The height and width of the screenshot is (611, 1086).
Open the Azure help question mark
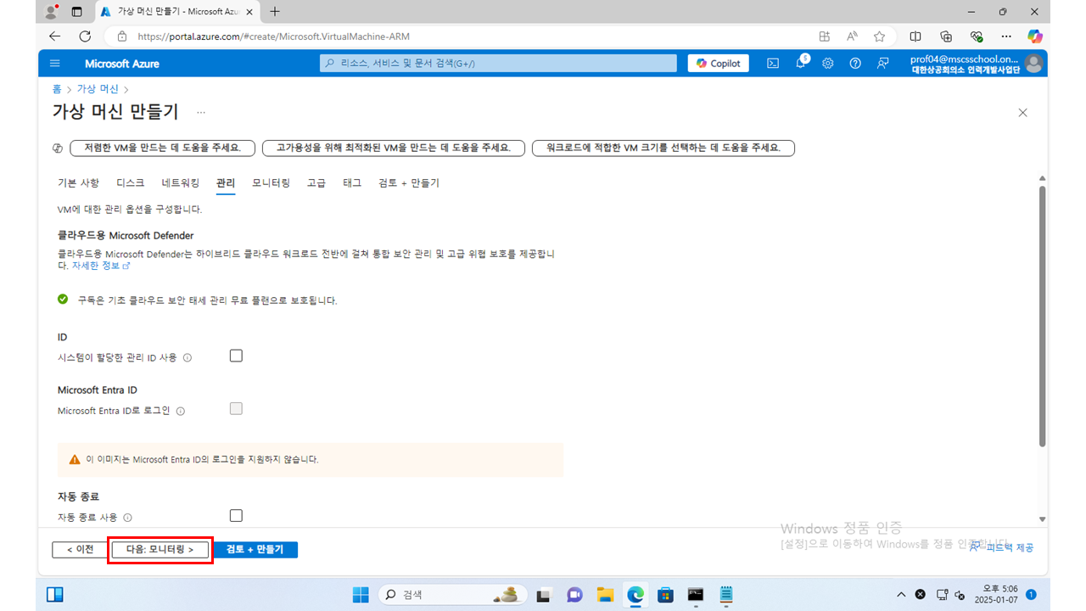855,64
